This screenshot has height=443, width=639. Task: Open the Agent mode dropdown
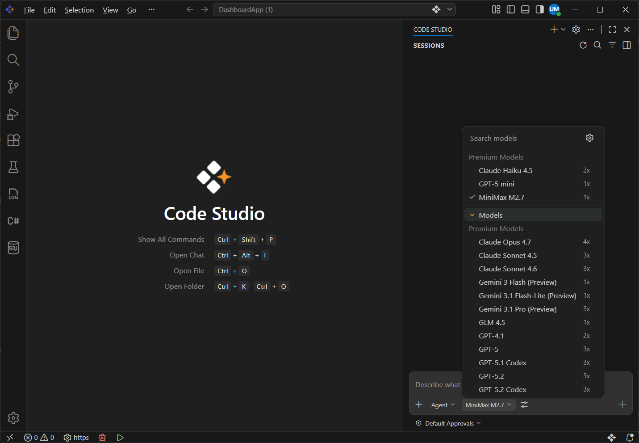tap(443, 405)
